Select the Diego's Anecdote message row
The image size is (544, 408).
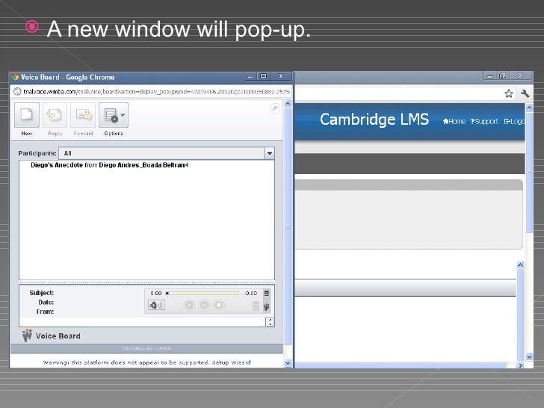click(x=109, y=165)
